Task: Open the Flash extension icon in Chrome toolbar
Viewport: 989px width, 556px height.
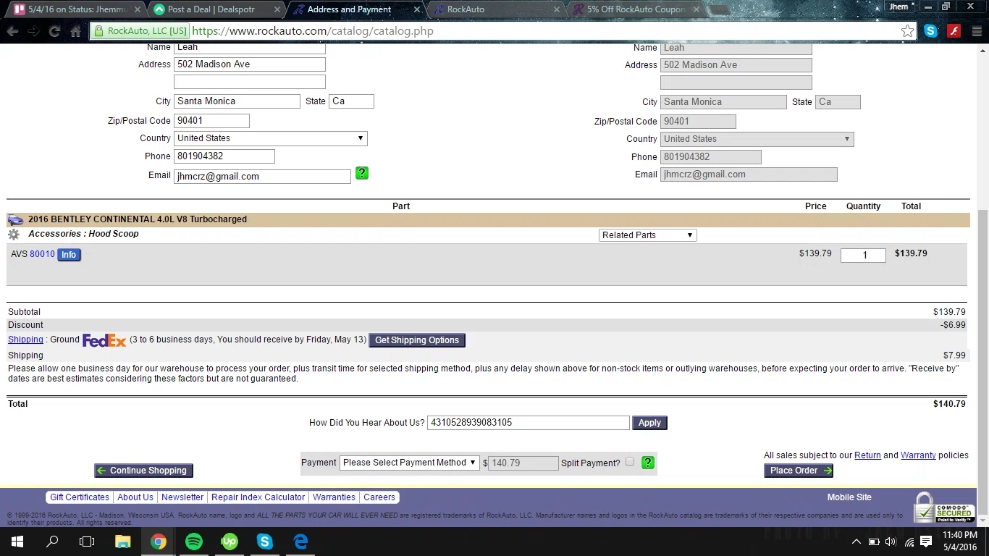Action: [954, 31]
